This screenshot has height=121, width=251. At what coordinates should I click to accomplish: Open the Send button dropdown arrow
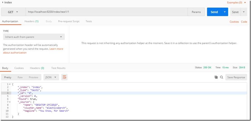click(x=225, y=12)
